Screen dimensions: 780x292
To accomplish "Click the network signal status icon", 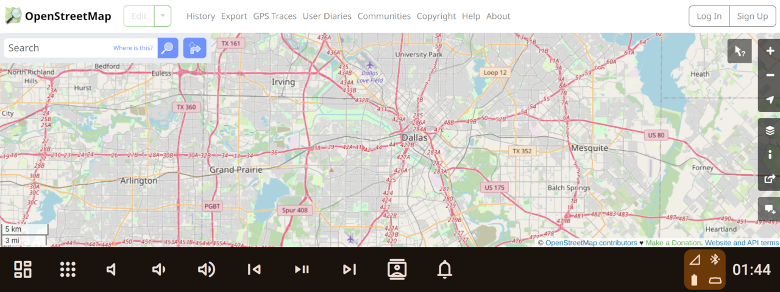I will point(695,260).
